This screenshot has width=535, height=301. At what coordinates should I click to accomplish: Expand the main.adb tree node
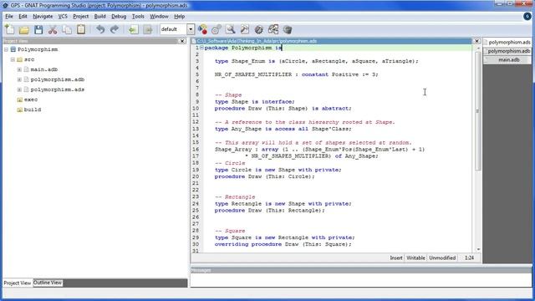(x=19, y=69)
